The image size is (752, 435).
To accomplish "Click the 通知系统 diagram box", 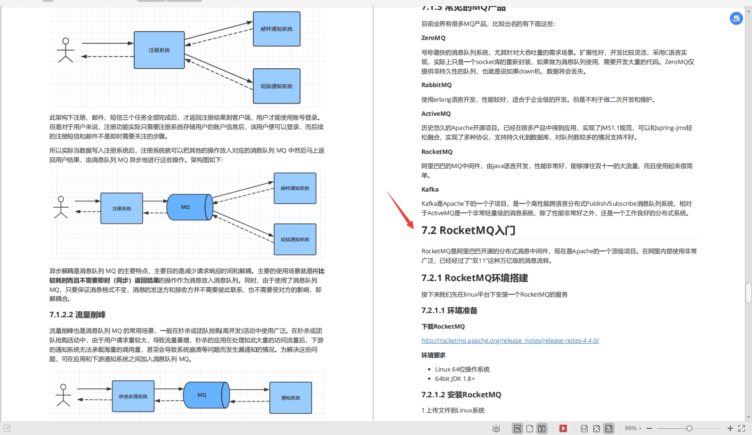I will point(291,398).
